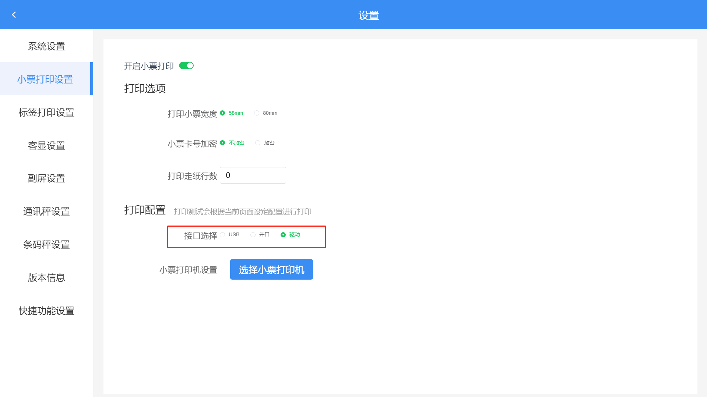707x397 pixels.
Task: Navigate to 条码秤设置
Action: 46,245
